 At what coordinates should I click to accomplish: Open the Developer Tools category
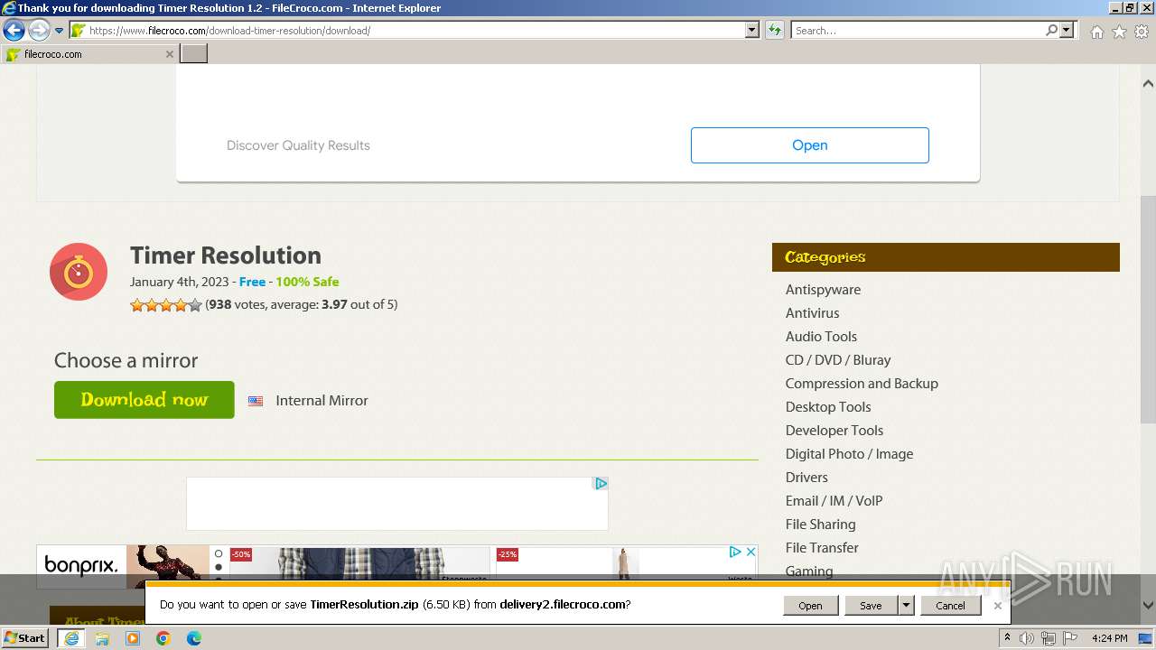click(x=834, y=431)
